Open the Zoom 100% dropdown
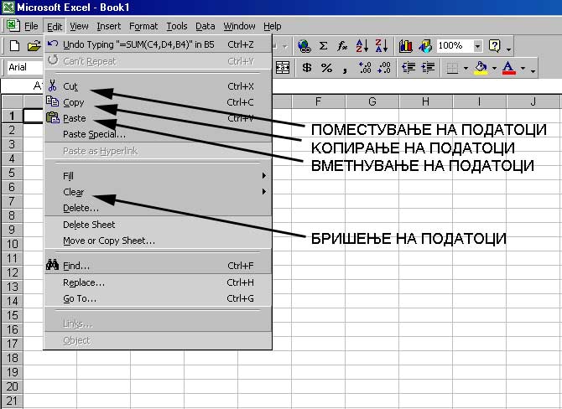This screenshot has height=409, width=562. pyautogui.click(x=477, y=46)
